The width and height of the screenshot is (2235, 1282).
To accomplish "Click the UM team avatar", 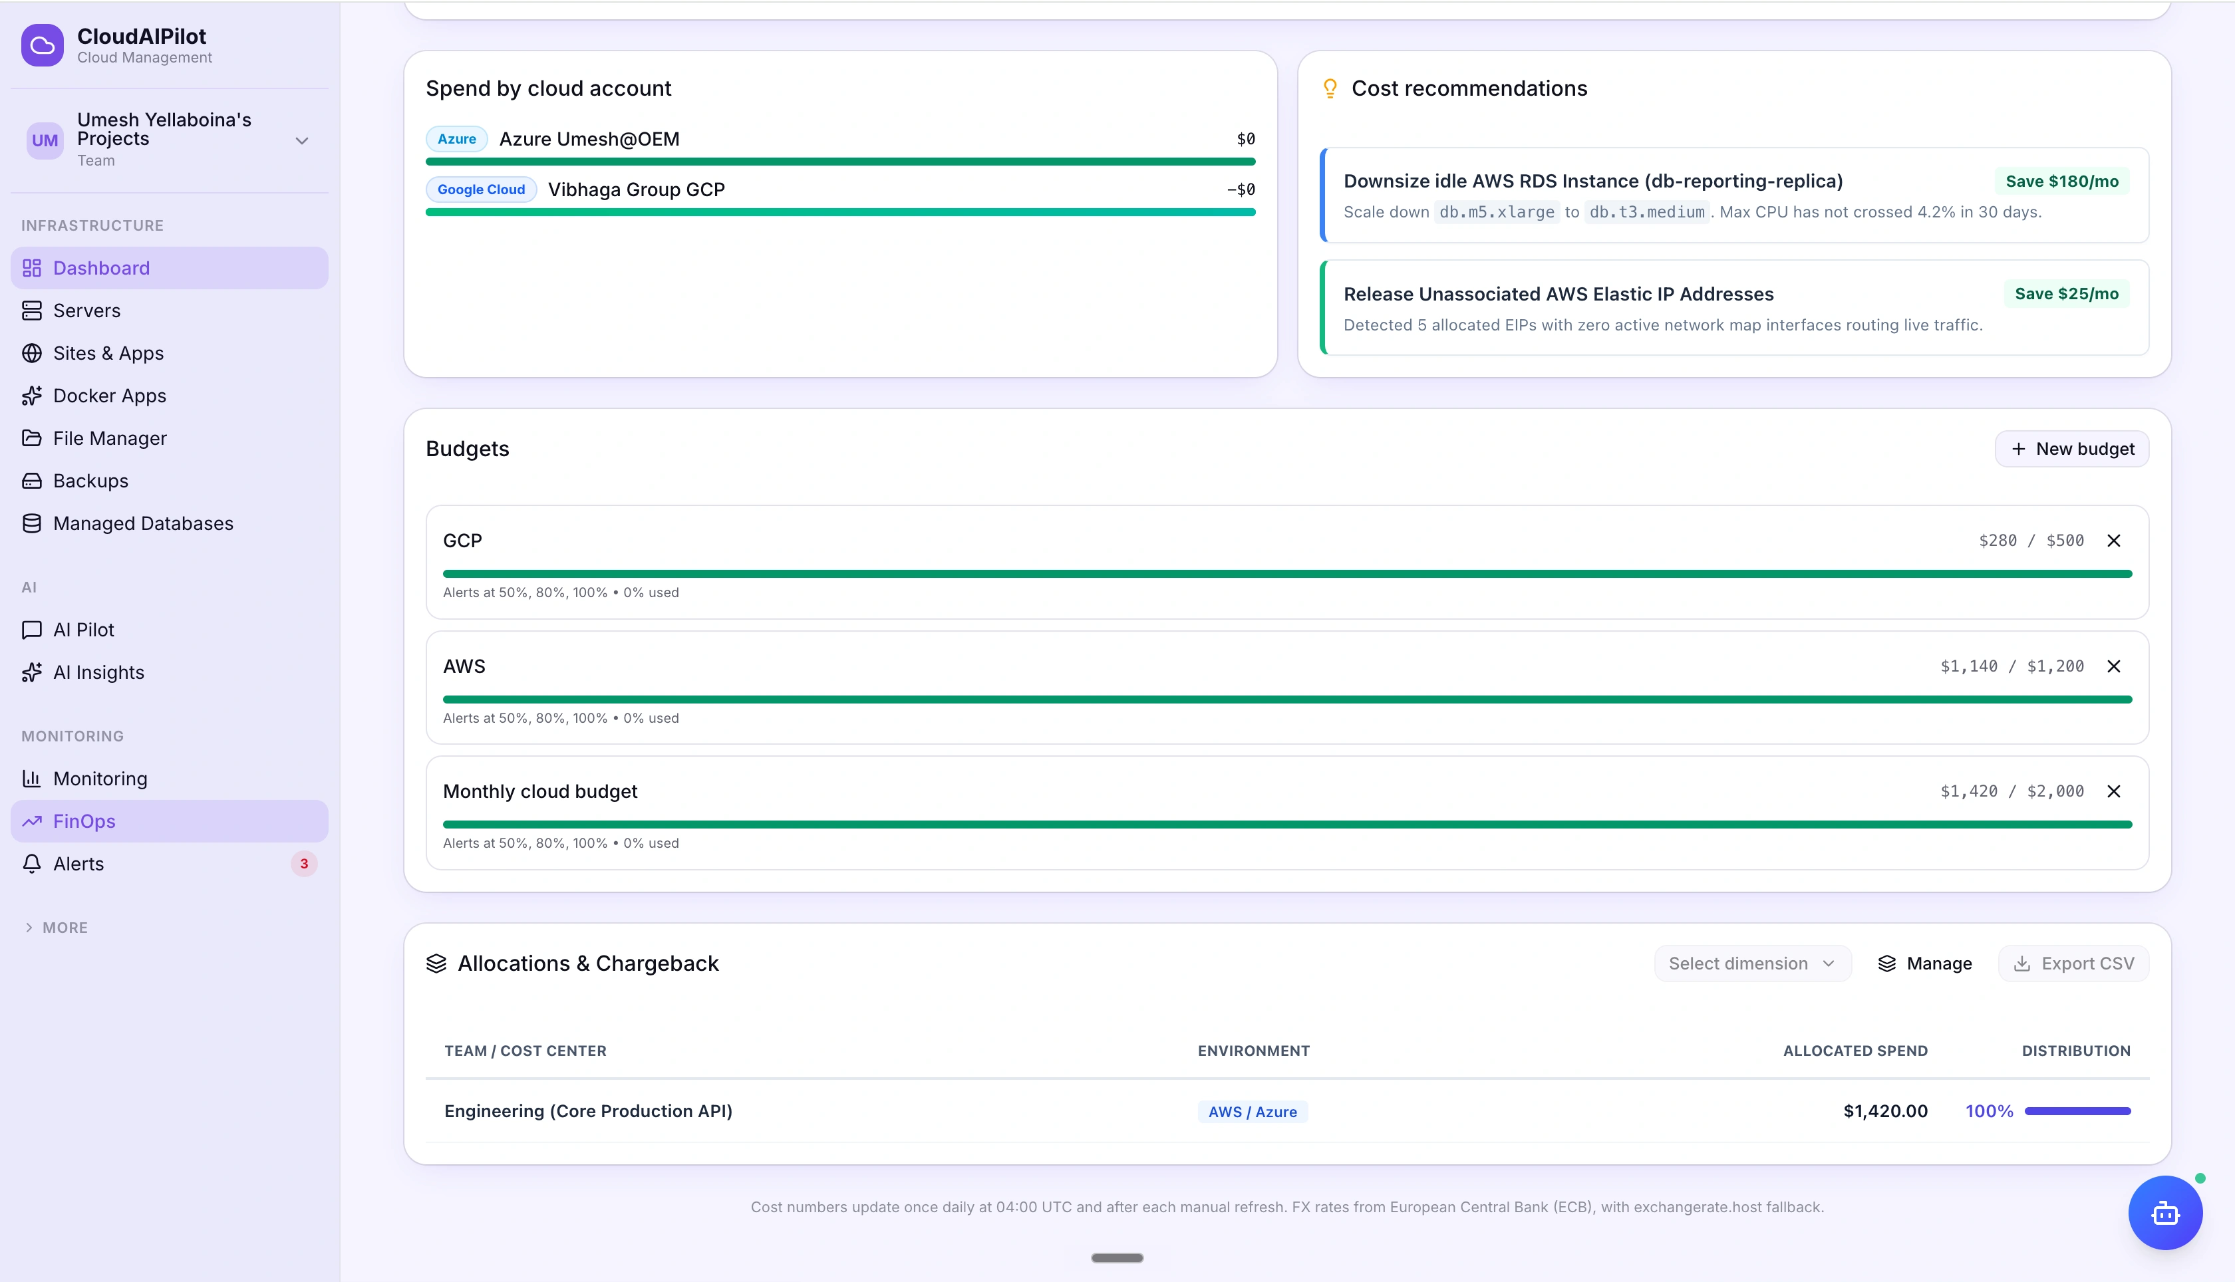I will click(x=45, y=141).
